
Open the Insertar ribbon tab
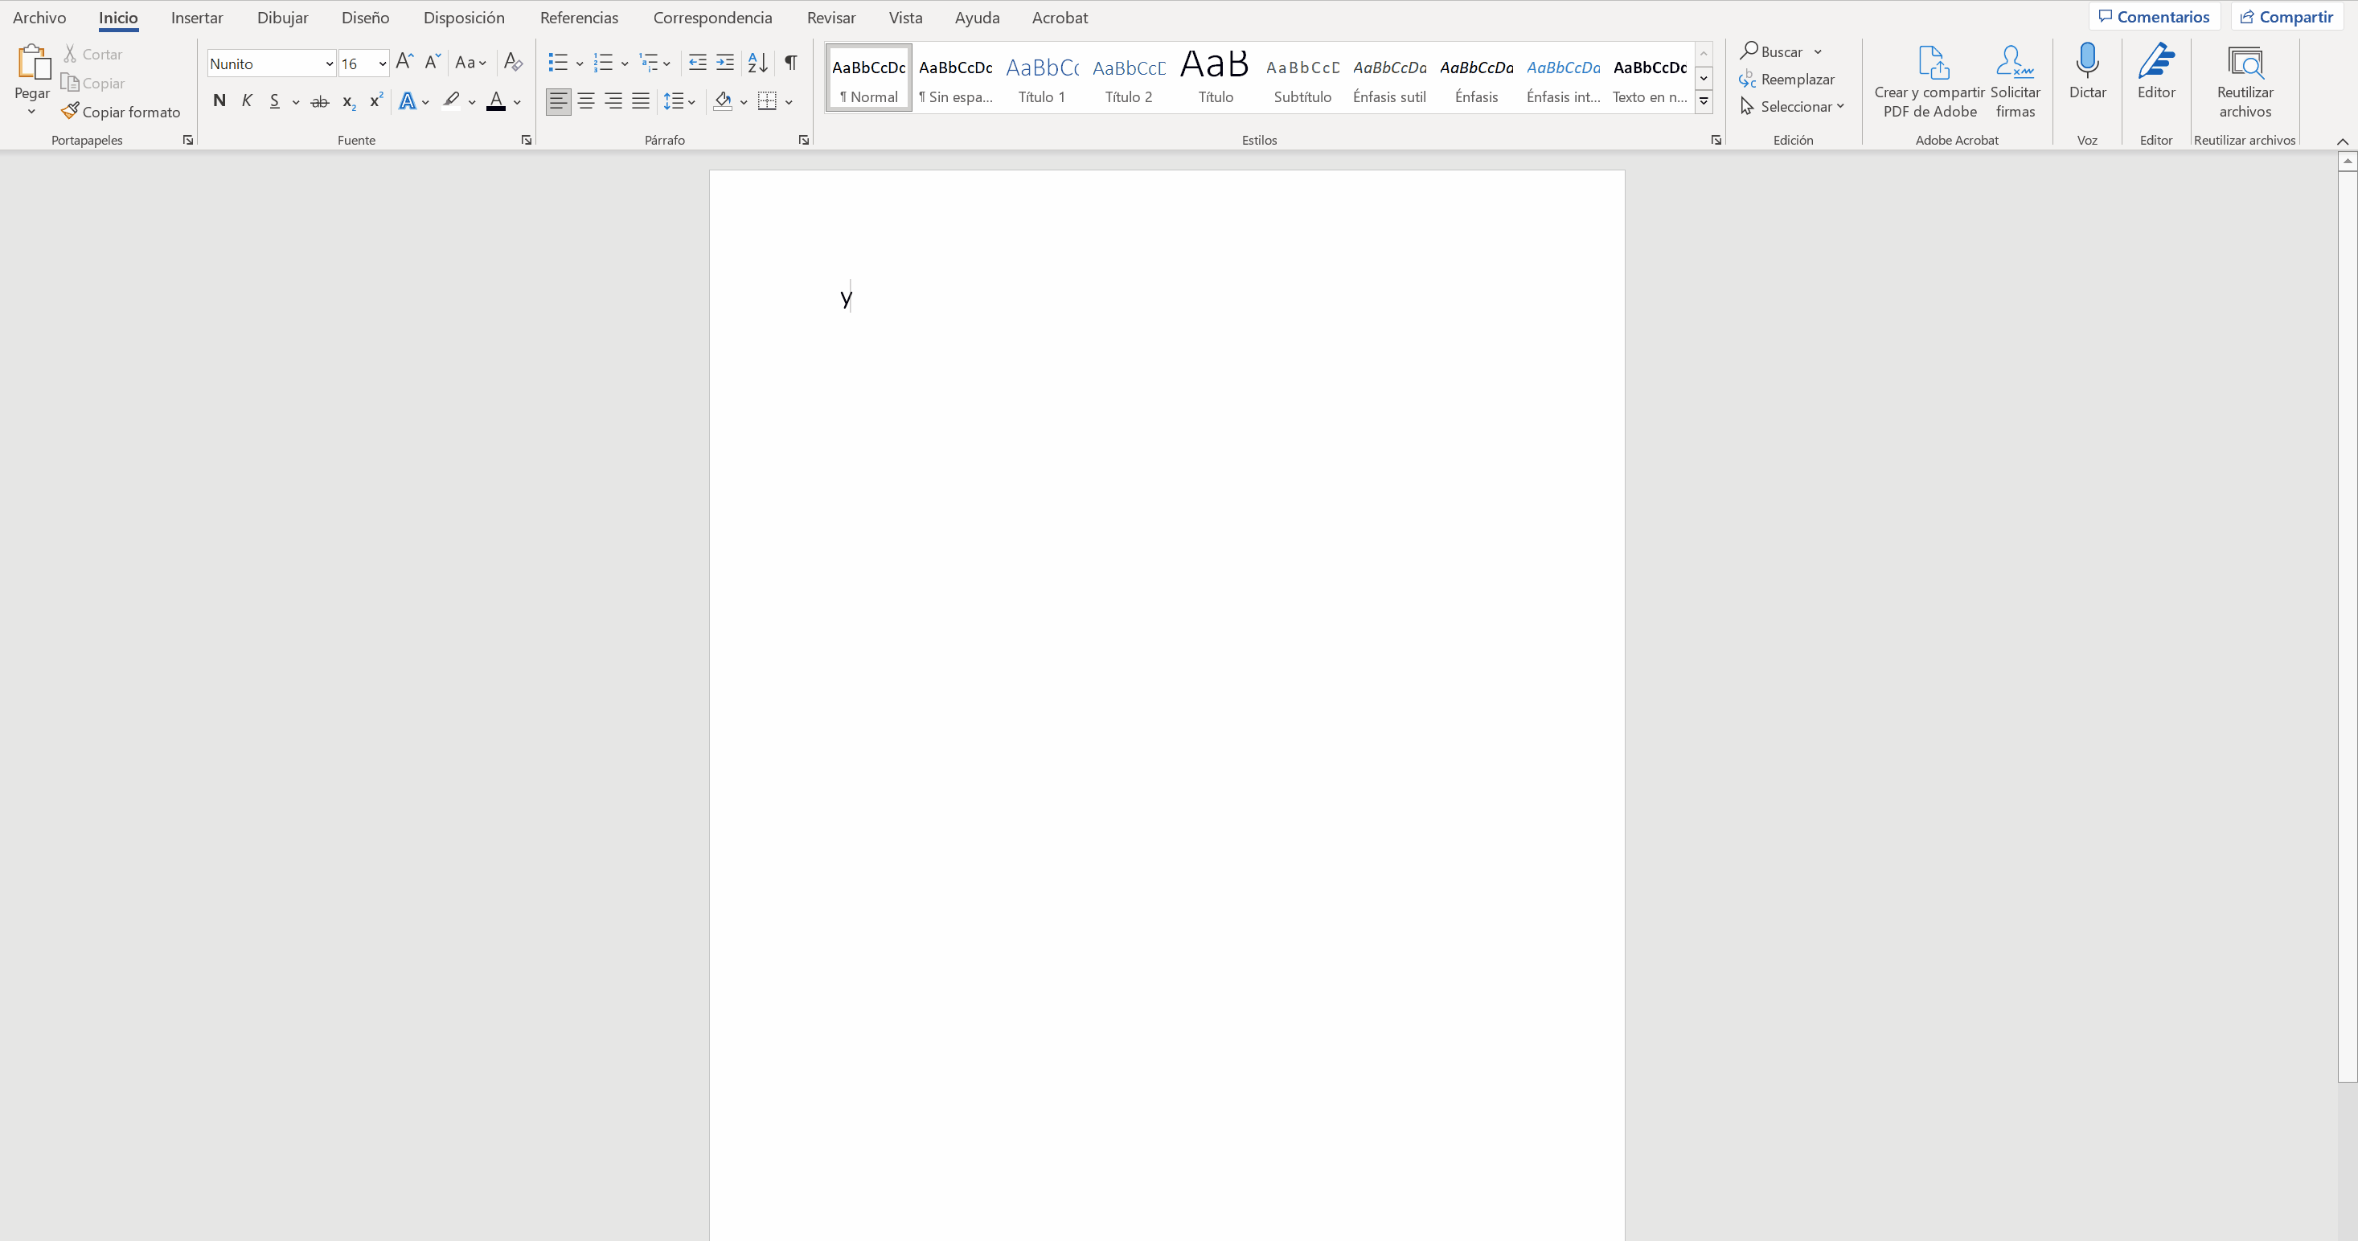(196, 17)
